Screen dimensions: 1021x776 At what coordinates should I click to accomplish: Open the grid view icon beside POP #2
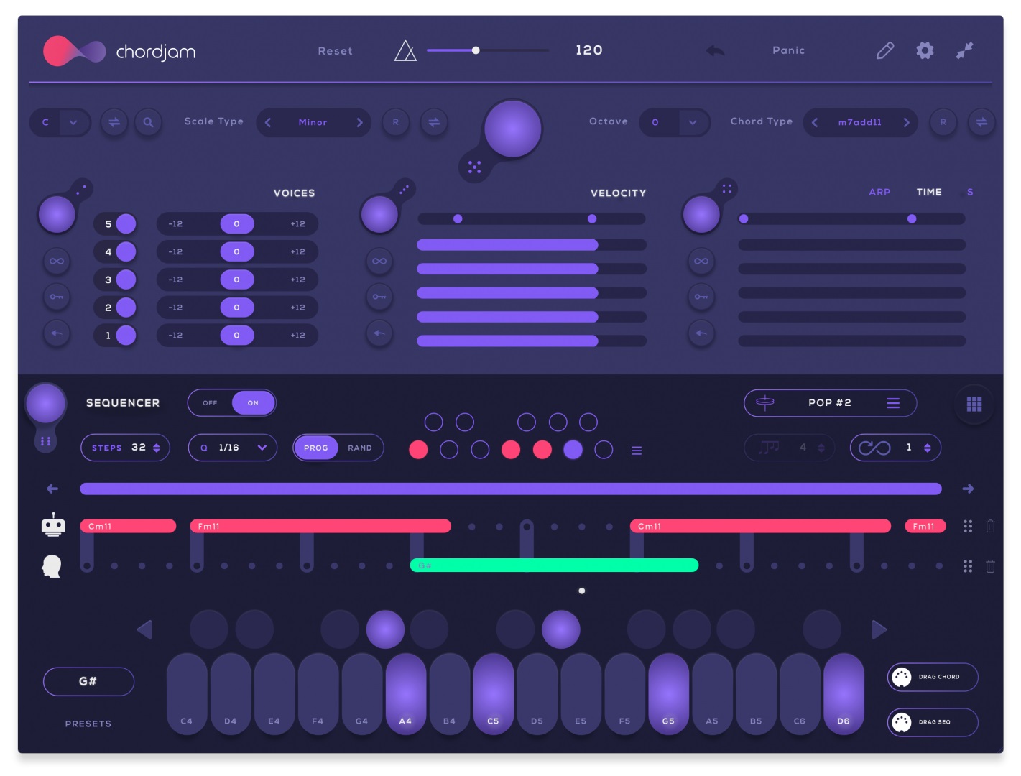pyautogui.click(x=974, y=403)
